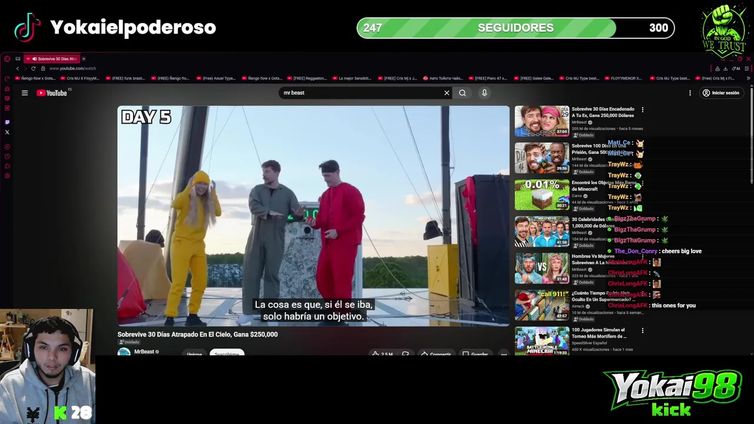The image size is (754, 424).
Task: Open '100 Jugadores Simulan' Minecraft video thumbnail
Action: pos(542,341)
